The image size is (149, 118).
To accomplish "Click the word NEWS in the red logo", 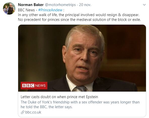I will [40, 86].
